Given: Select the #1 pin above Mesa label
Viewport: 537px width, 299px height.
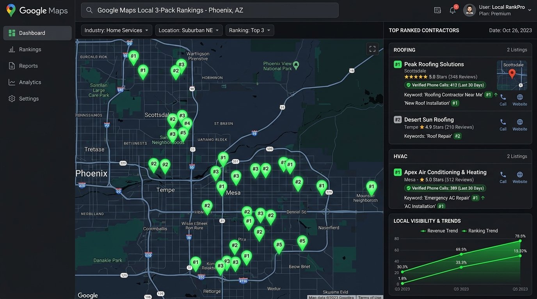Looking at the screenshot, I should coord(222,187).
